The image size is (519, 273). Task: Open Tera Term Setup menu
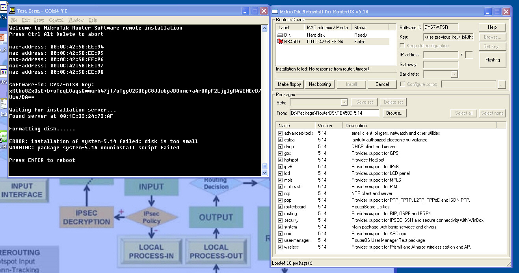click(39, 20)
